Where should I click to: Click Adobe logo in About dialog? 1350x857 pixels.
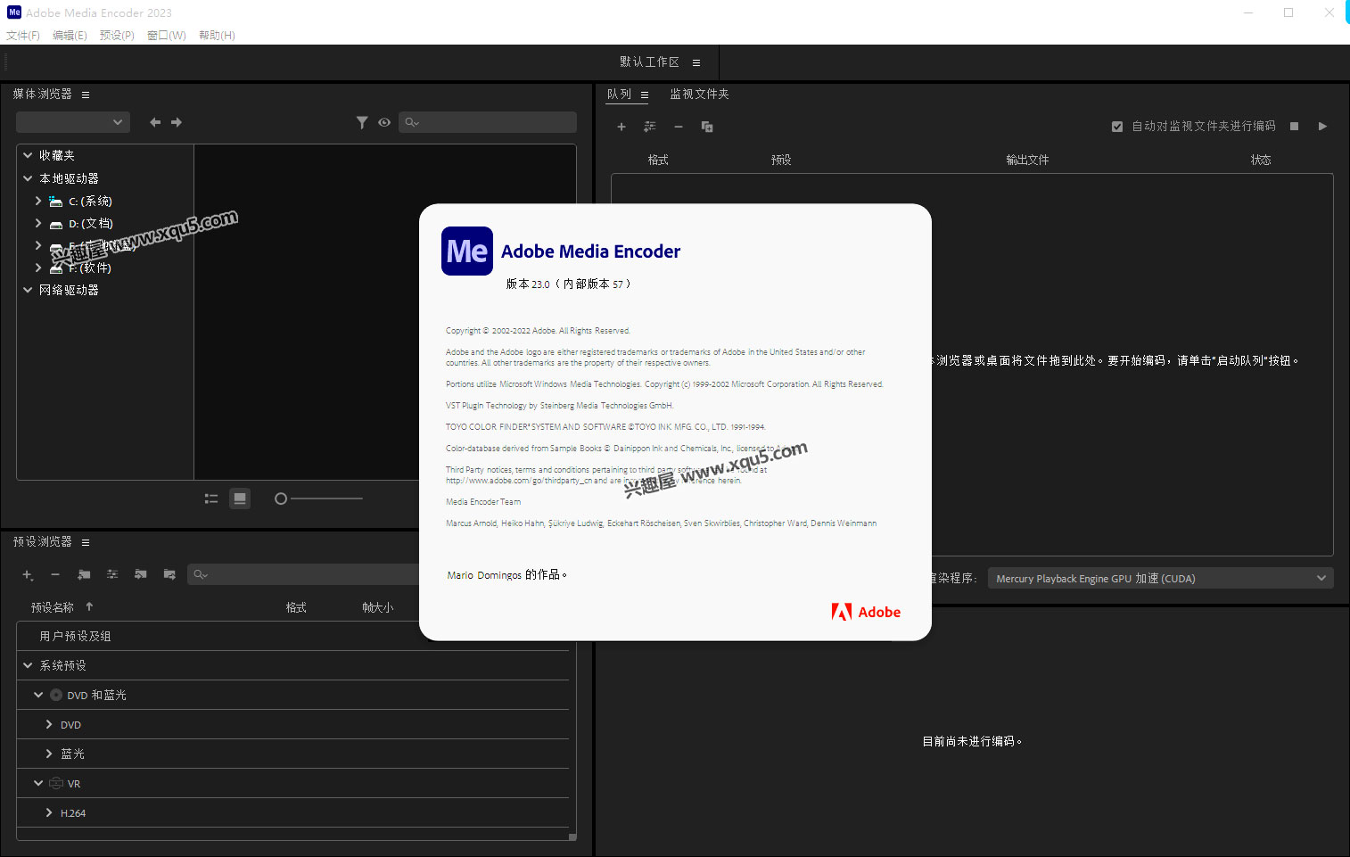point(866,612)
